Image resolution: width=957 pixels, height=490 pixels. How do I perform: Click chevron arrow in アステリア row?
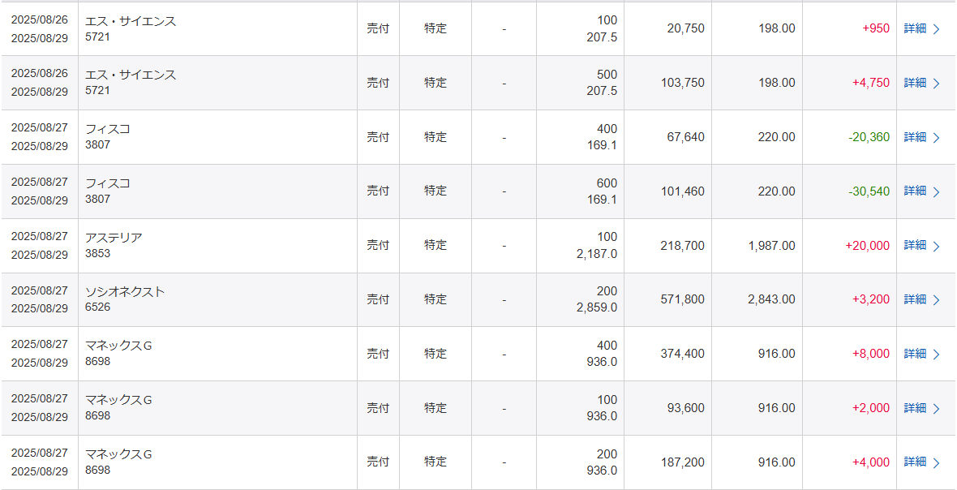pyautogui.click(x=937, y=246)
